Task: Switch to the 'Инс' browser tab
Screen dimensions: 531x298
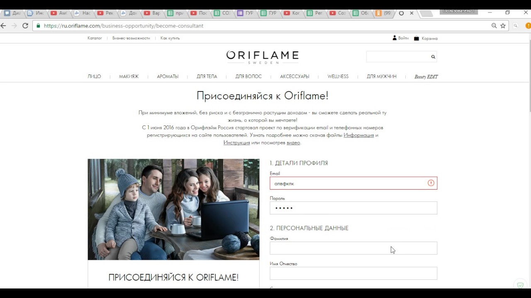Action: pyautogui.click(x=35, y=13)
